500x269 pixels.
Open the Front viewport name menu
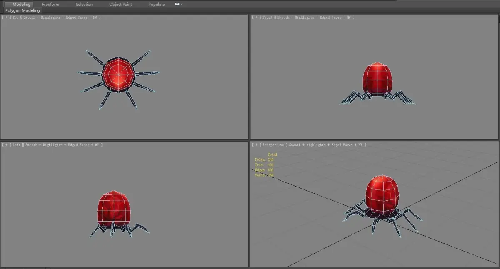click(267, 17)
